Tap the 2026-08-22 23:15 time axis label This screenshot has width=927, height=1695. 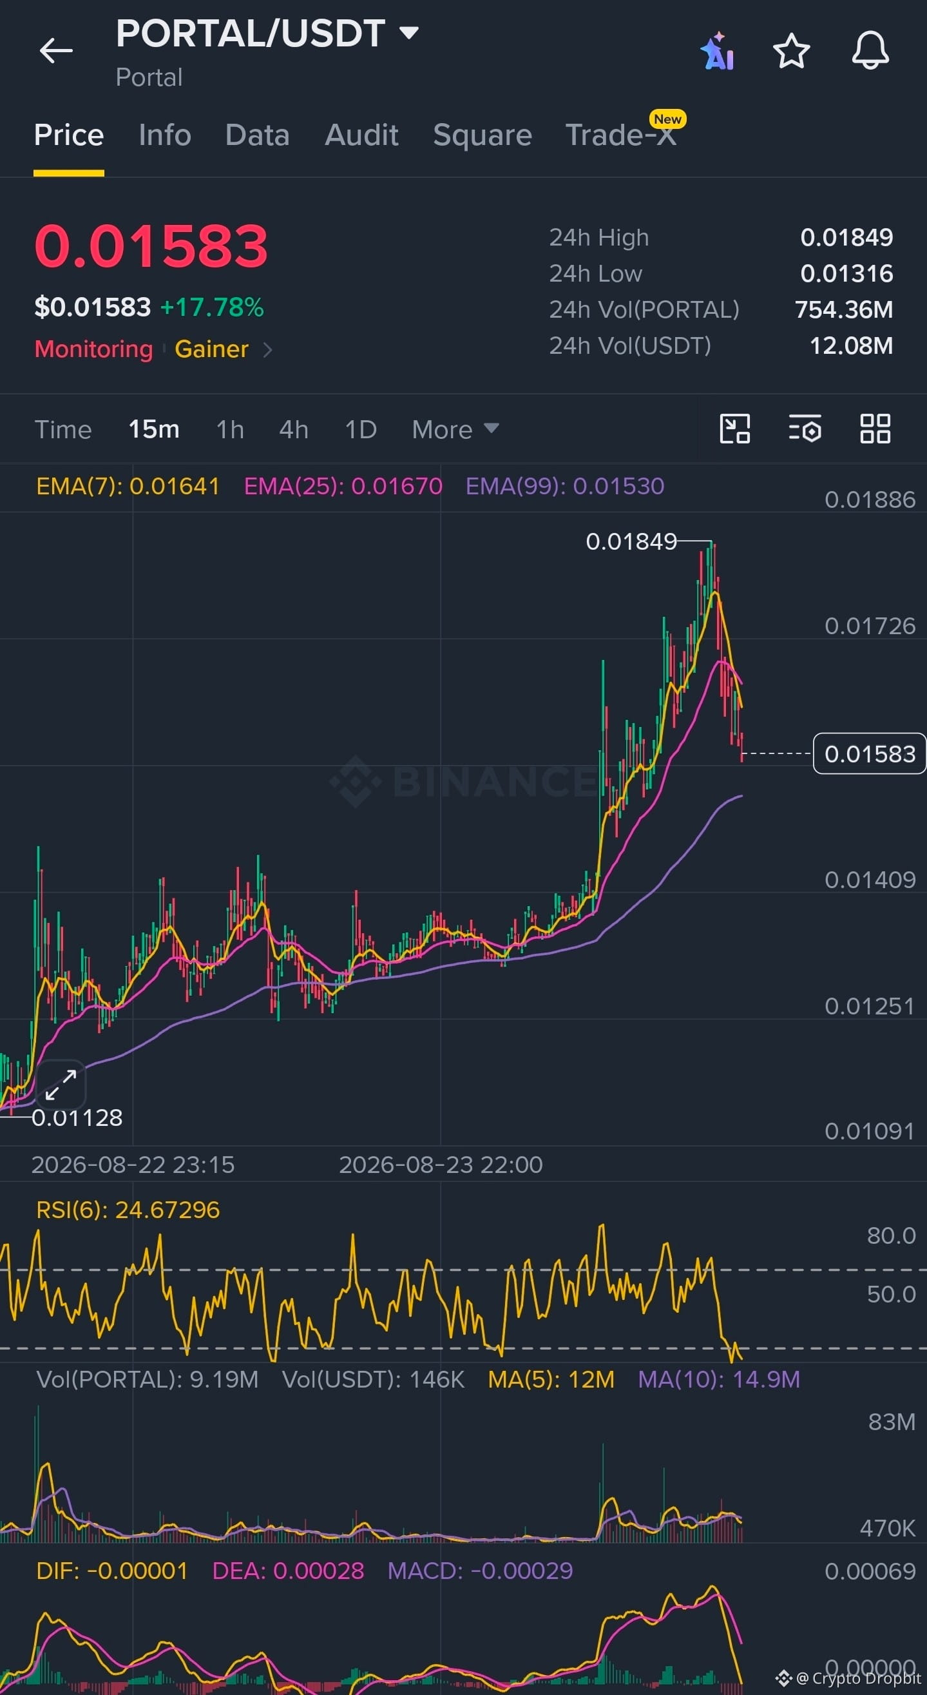pos(133,1165)
